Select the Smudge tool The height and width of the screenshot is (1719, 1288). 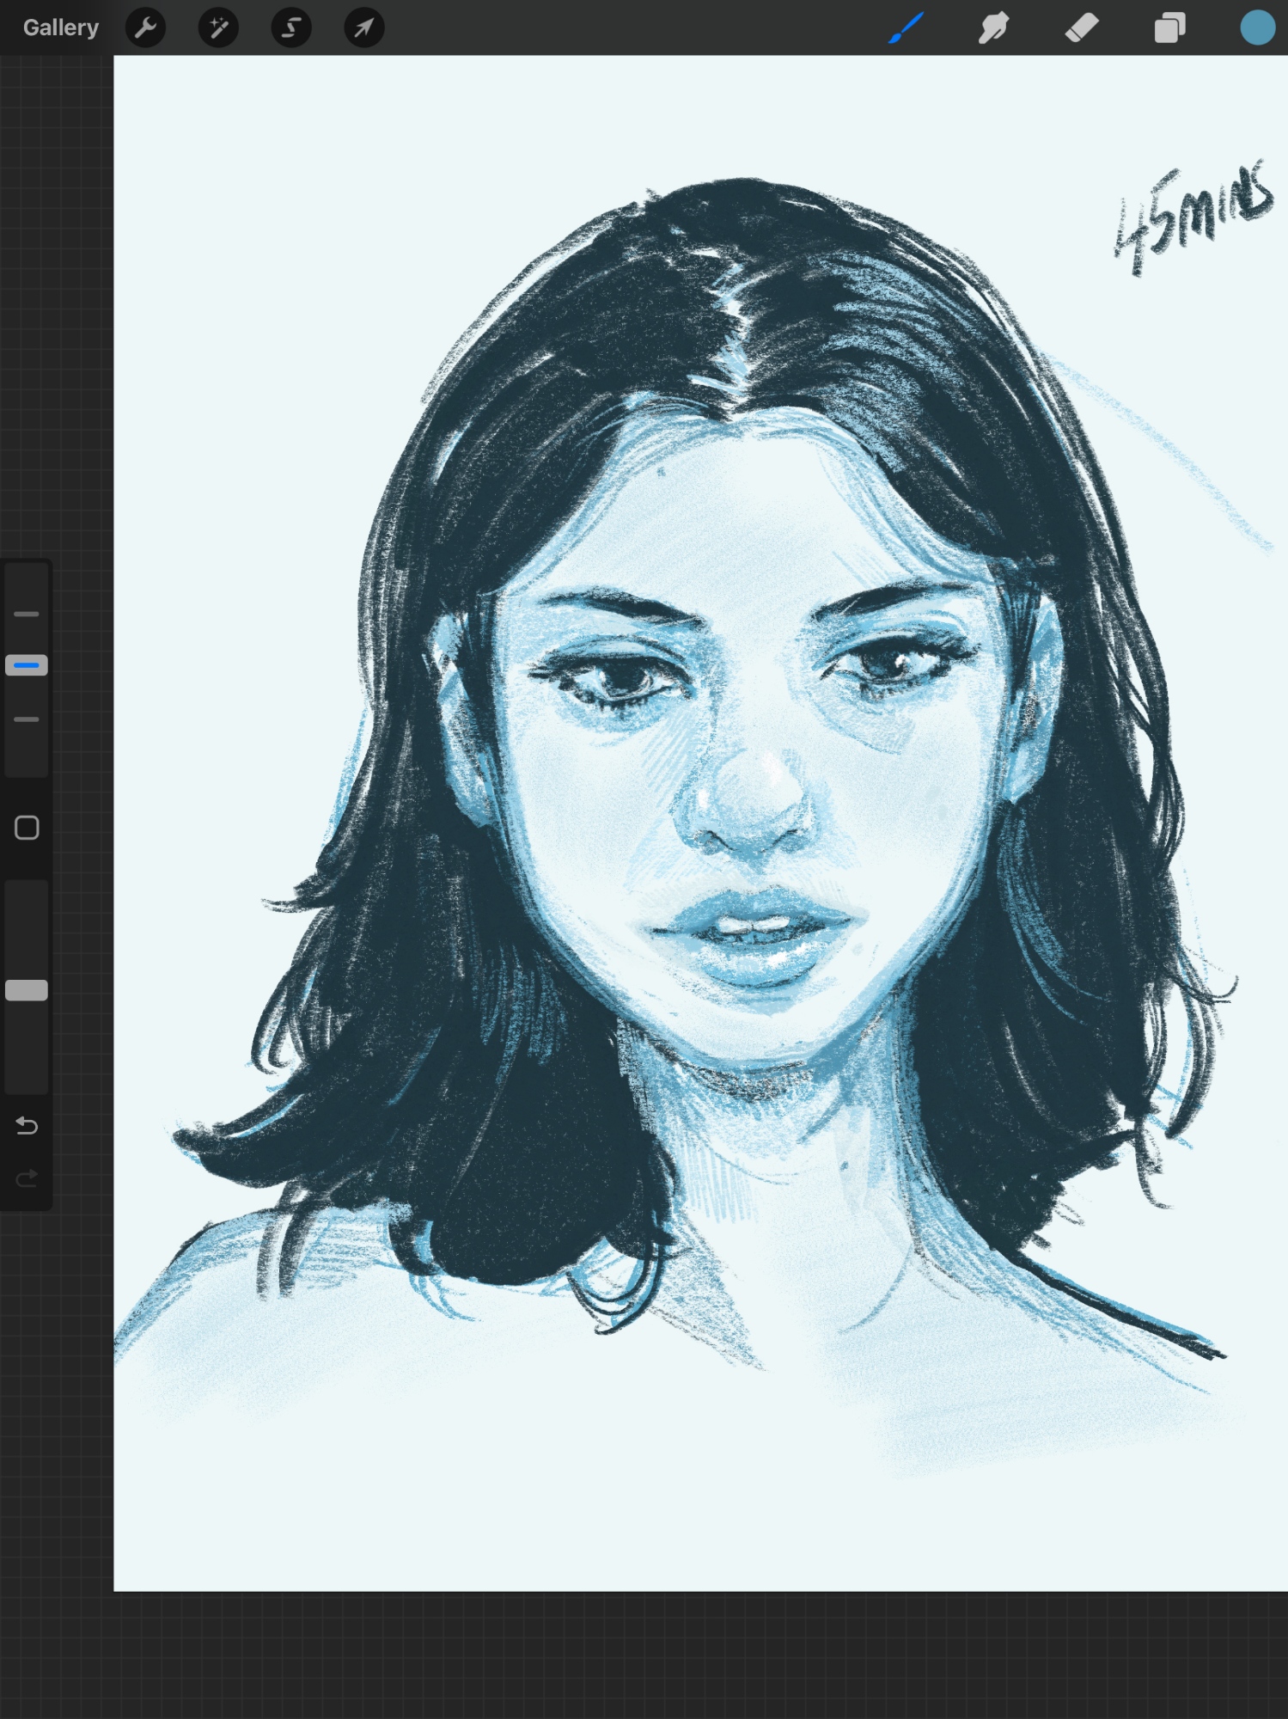[994, 28]
